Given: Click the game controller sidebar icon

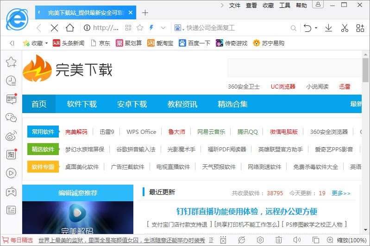Looking at the screenshot, I should click(x=11, y=192).
